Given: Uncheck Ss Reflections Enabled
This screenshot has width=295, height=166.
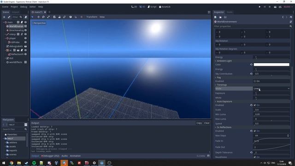Looking at the screenshot, I should pos(255,131).
